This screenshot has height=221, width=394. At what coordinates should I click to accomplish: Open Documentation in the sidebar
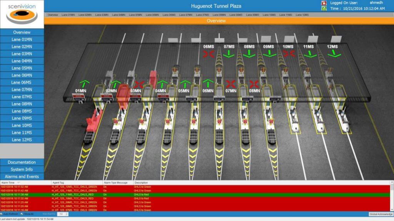22,162
